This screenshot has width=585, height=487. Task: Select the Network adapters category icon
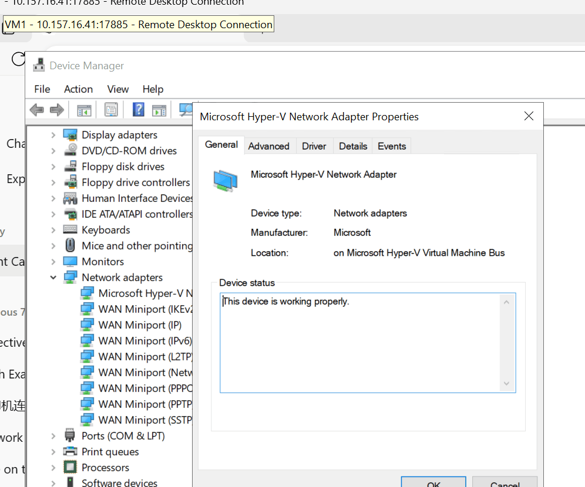tap(70, 278)
